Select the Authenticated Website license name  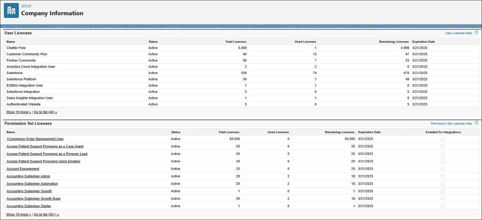23,104
